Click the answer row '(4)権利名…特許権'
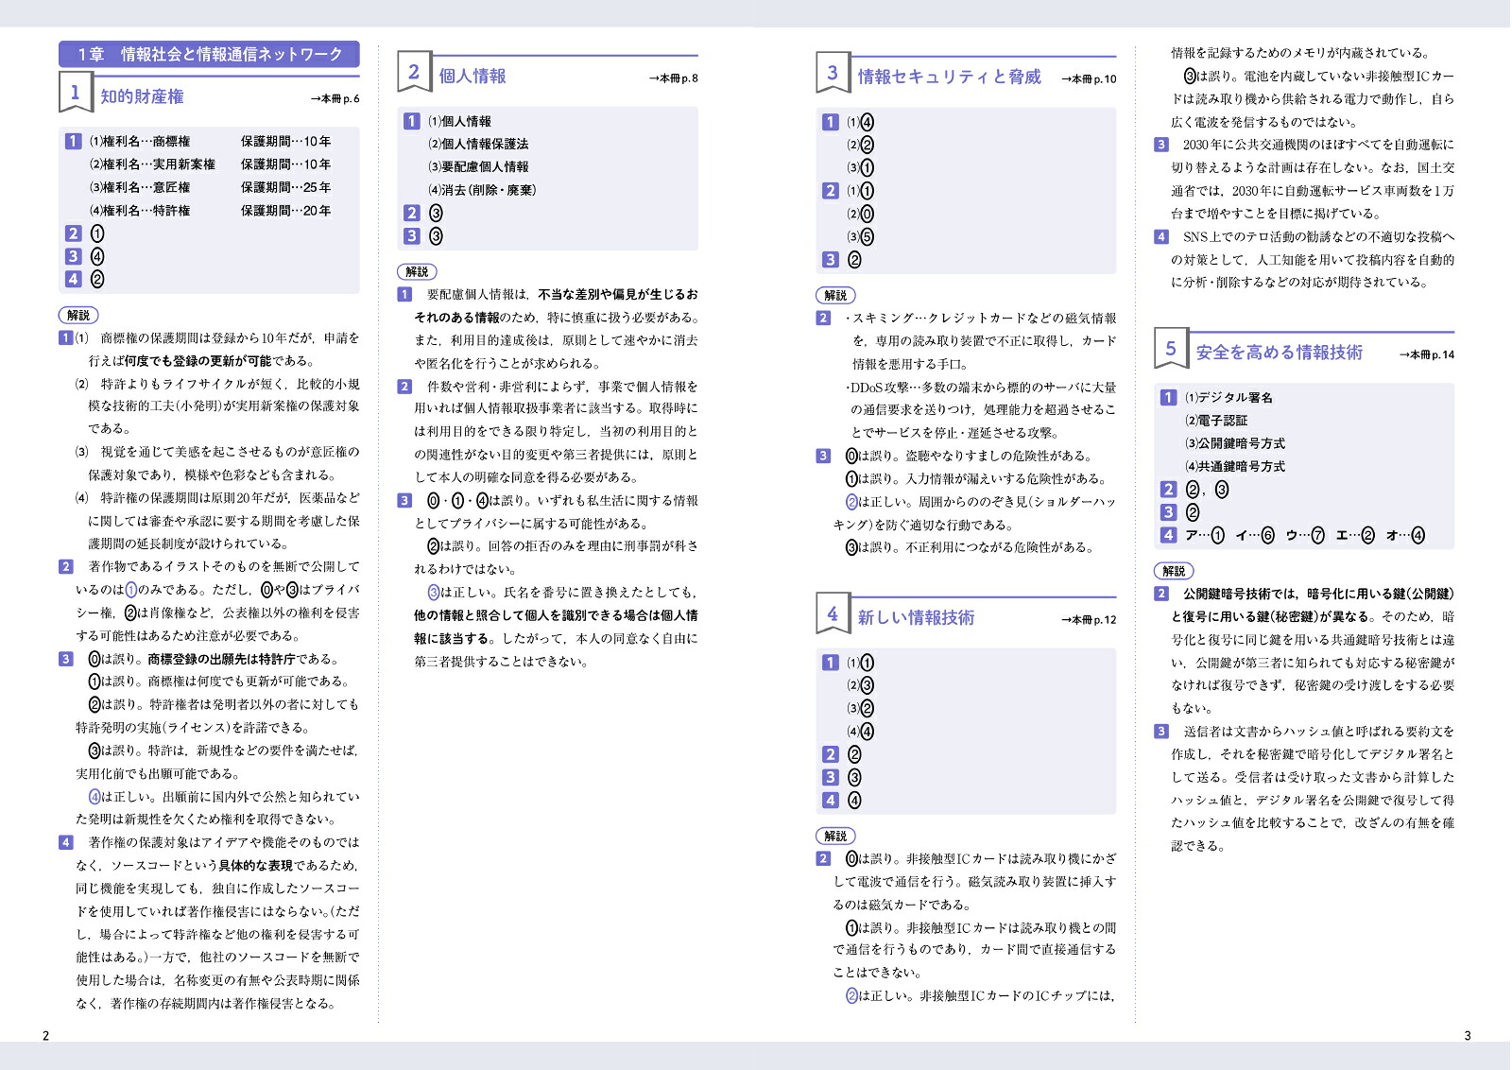 click(x=140, y=211)
